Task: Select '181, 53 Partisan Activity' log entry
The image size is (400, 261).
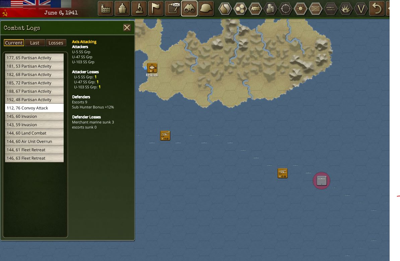Action: coord(34,66)
